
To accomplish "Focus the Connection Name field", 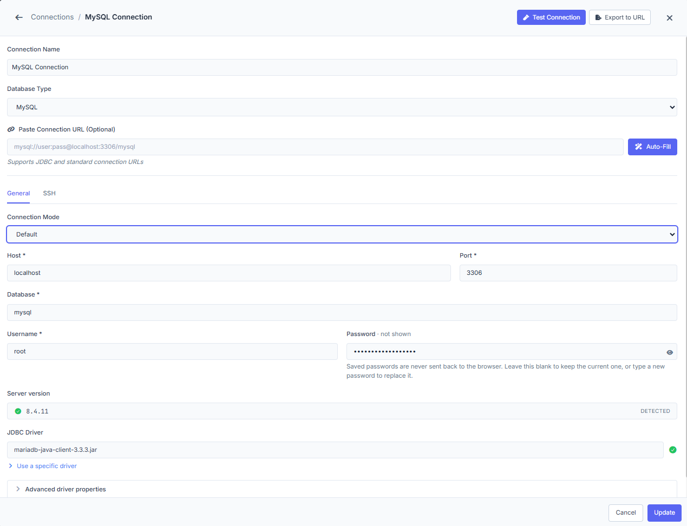I will coord(342,67).
